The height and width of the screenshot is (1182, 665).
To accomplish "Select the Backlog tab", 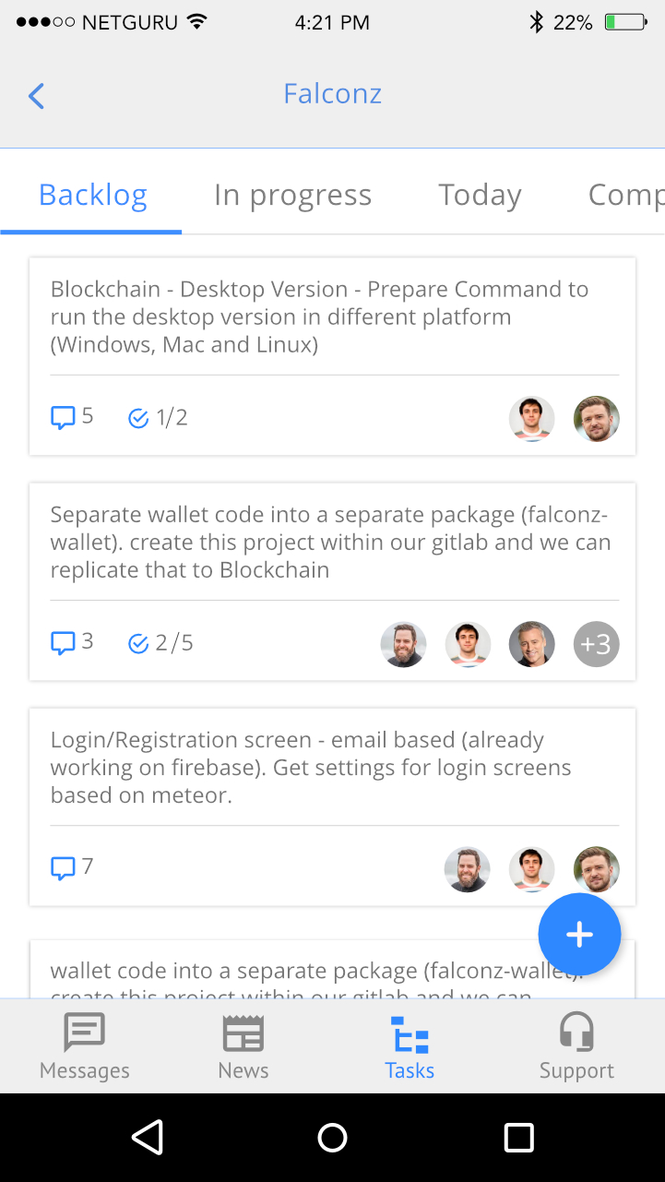I will pyautogui.click(x=92, y=195).
